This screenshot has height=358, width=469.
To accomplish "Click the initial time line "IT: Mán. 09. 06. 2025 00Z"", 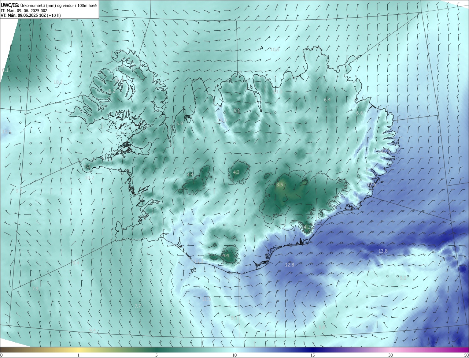I will [25, 10].
